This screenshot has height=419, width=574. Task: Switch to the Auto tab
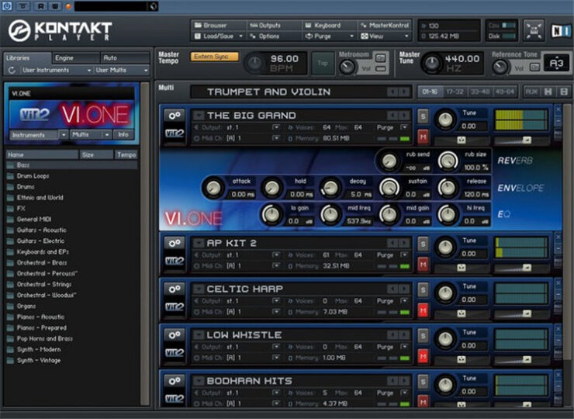123,58
